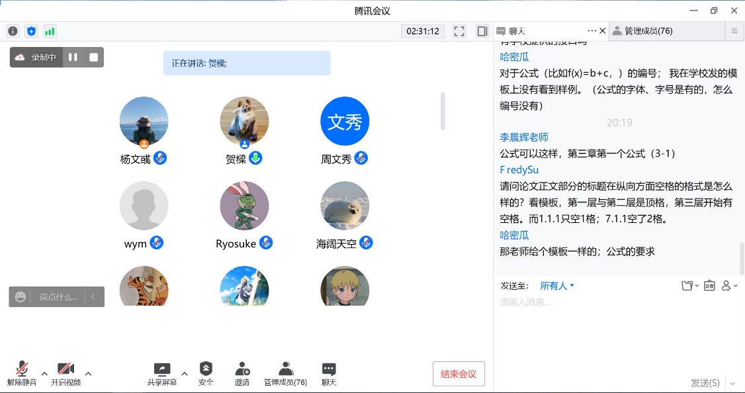Toggle the side panel layout icon
Viewport: 745px width, 393px height.
(482, 31)
